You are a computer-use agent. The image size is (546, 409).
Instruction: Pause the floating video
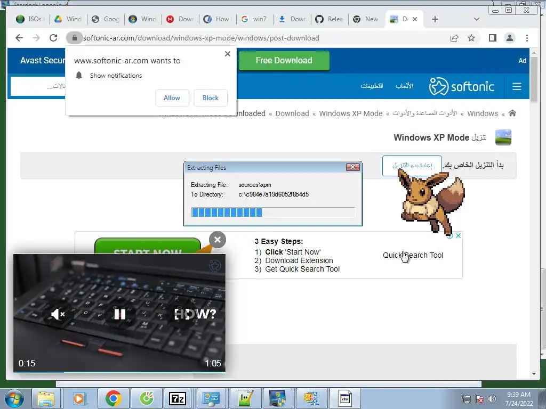(120, 314)
